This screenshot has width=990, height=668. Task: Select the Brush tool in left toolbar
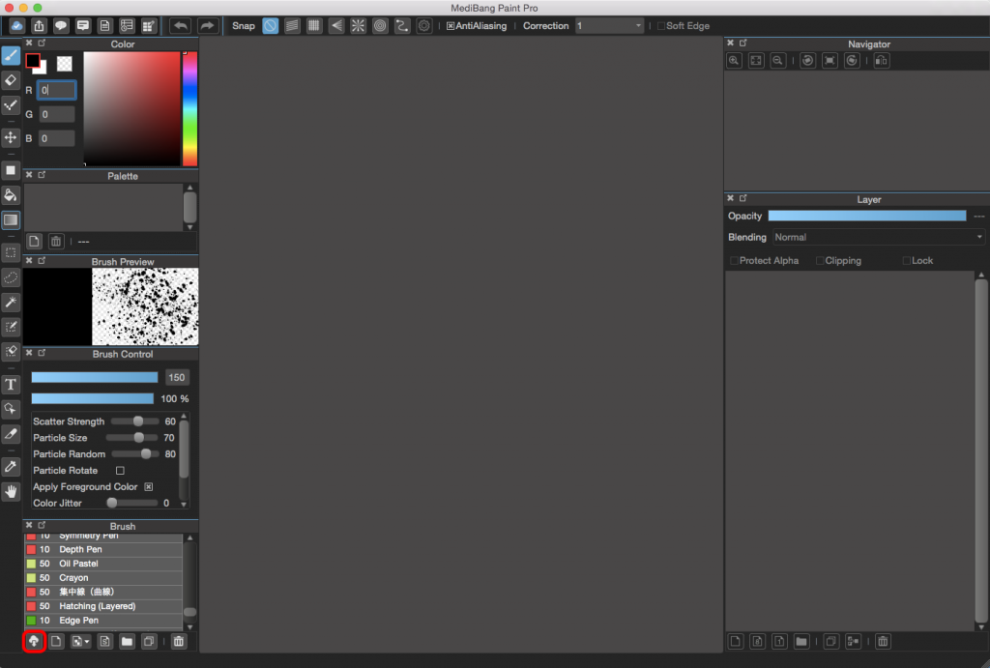(x=11, y=55)
